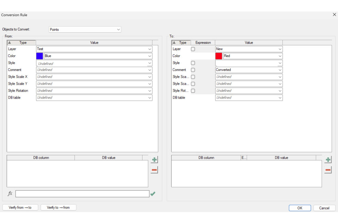Screen dimensions: 338x219
Task: Open the Layer dropdown showing Test
Action: click(x=150, y=49)
